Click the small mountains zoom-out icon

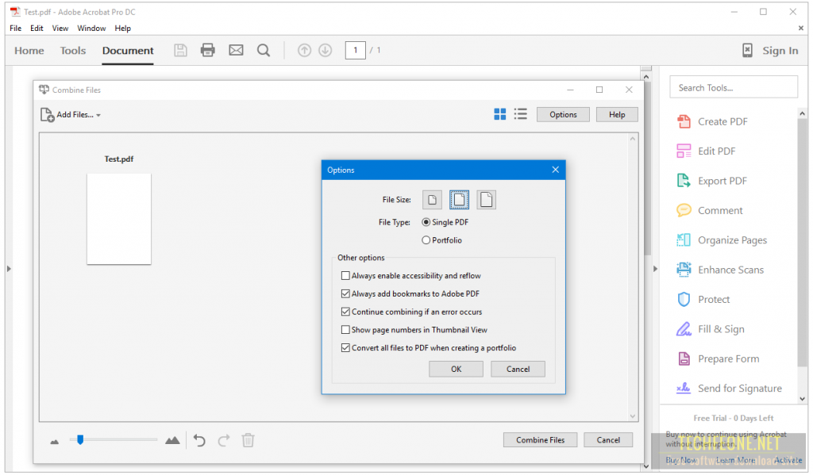pyautogui.click(x=55, y=442)
